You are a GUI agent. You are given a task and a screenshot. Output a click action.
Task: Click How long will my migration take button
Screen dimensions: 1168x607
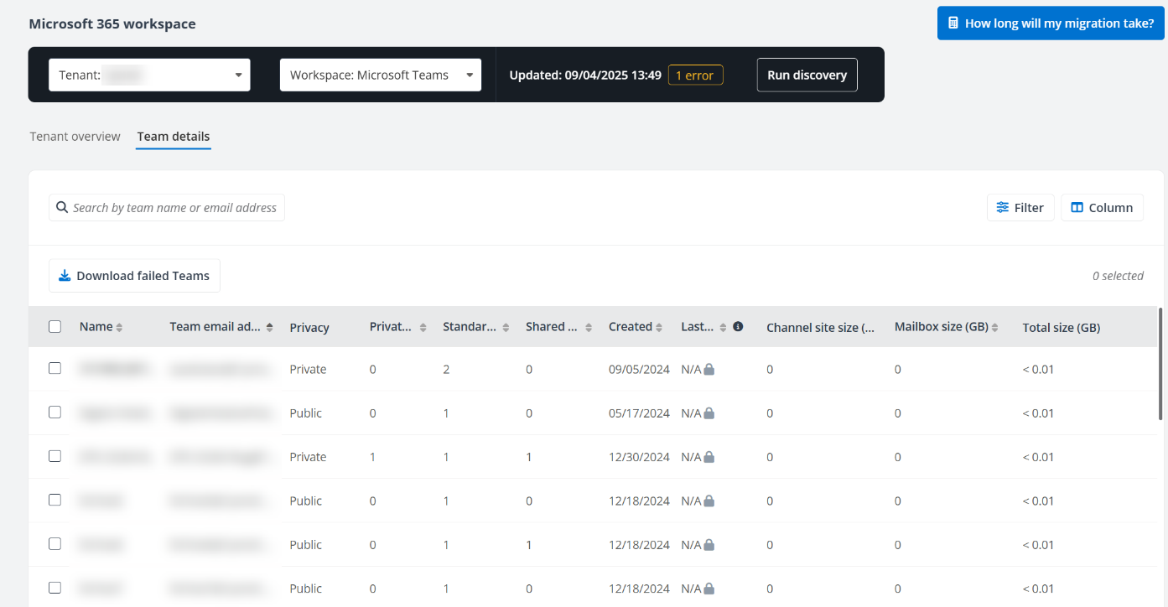(x=1050, y=23)
